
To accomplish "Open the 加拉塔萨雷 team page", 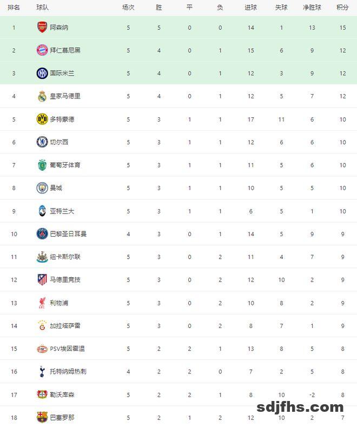I will click(65, 326).
